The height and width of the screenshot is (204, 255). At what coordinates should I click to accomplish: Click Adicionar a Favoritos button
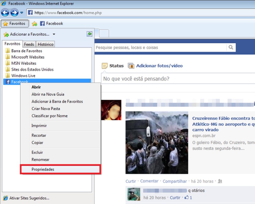pos(26,34)
